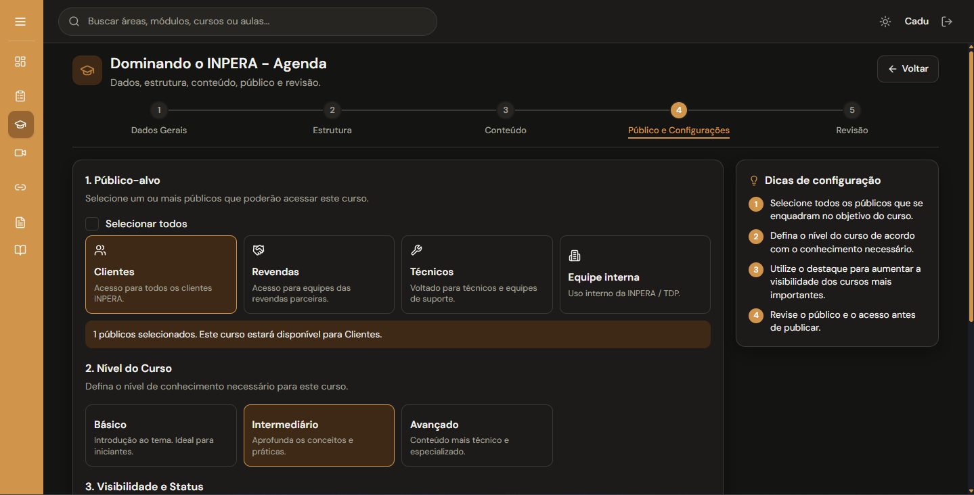Open the clipboard icon in sidebar
This screenshot has height=495, width=974.
coord(20,96)
